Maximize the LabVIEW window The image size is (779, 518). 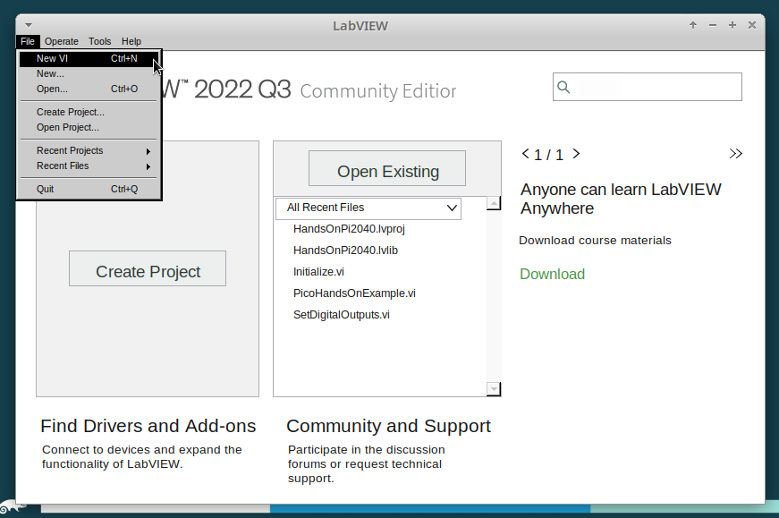(732, 25)
